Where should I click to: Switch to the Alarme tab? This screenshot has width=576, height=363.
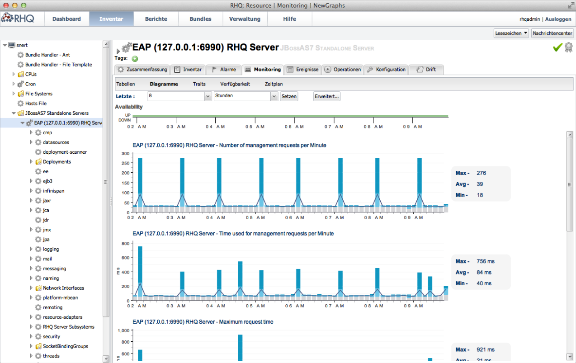point(224,70)
